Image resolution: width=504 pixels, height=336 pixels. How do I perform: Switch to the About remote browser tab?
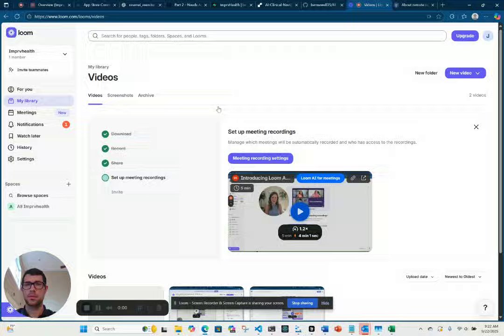[414, 5]
